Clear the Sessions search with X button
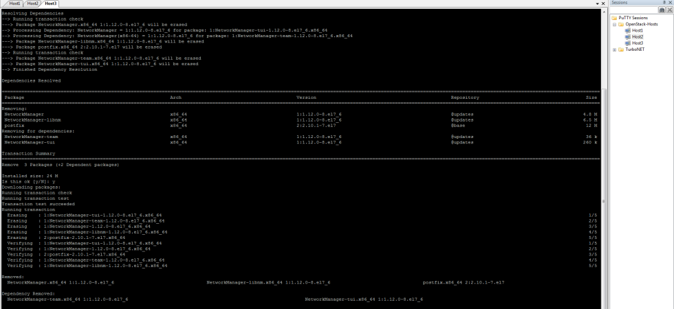The height and width of the screenshot is (309, 674). coord(670,10)
